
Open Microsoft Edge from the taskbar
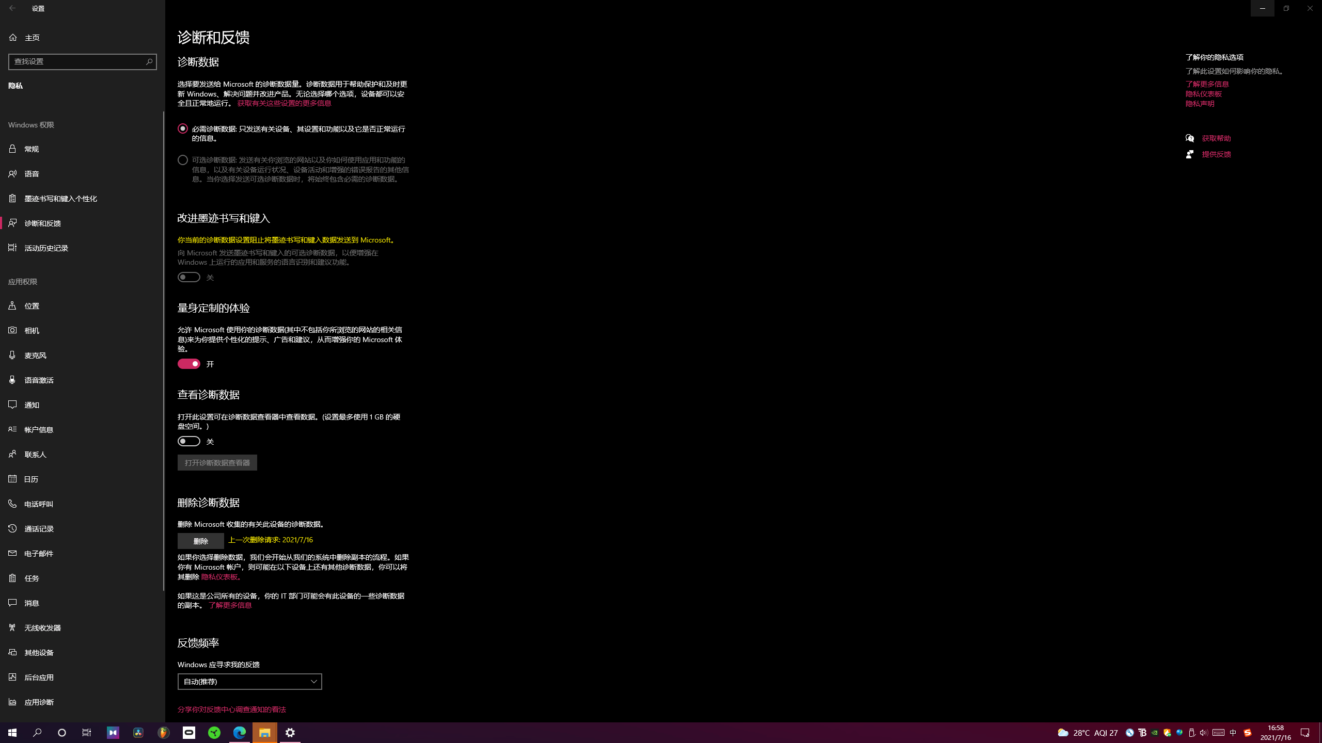coord(240,732)
